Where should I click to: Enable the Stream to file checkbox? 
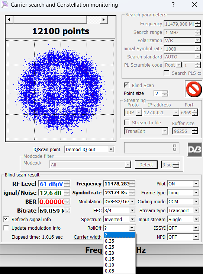point(126,122)
